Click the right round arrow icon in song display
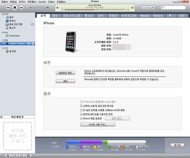 pyautogui.click(x=132, y=7)
